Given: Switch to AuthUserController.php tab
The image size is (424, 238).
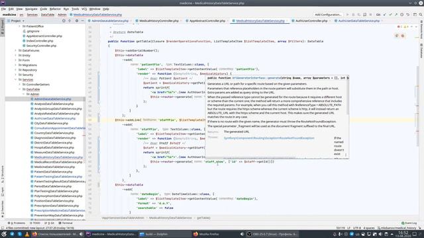Looking at the screenshot, I should (311, 20).
